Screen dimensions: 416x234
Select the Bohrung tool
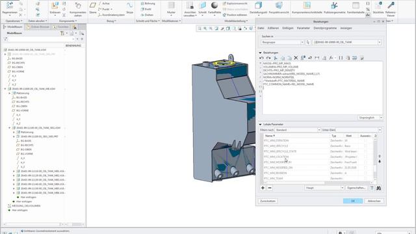148,3
